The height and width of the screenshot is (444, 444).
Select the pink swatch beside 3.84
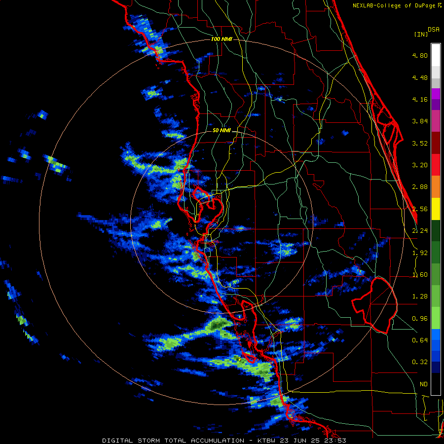[436, 121]
